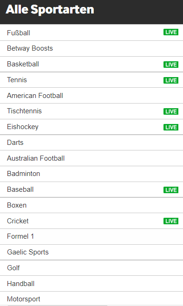Click the LIVE badge on Tischtennis row
This screenshot has height=306, width=183.
tap(171, 111)
